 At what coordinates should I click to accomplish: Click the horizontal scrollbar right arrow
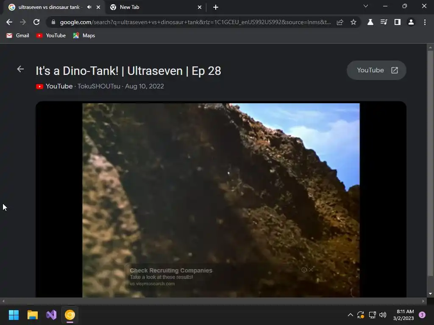click(423, 301)
